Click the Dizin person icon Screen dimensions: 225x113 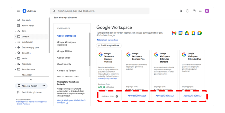point(19,31)
